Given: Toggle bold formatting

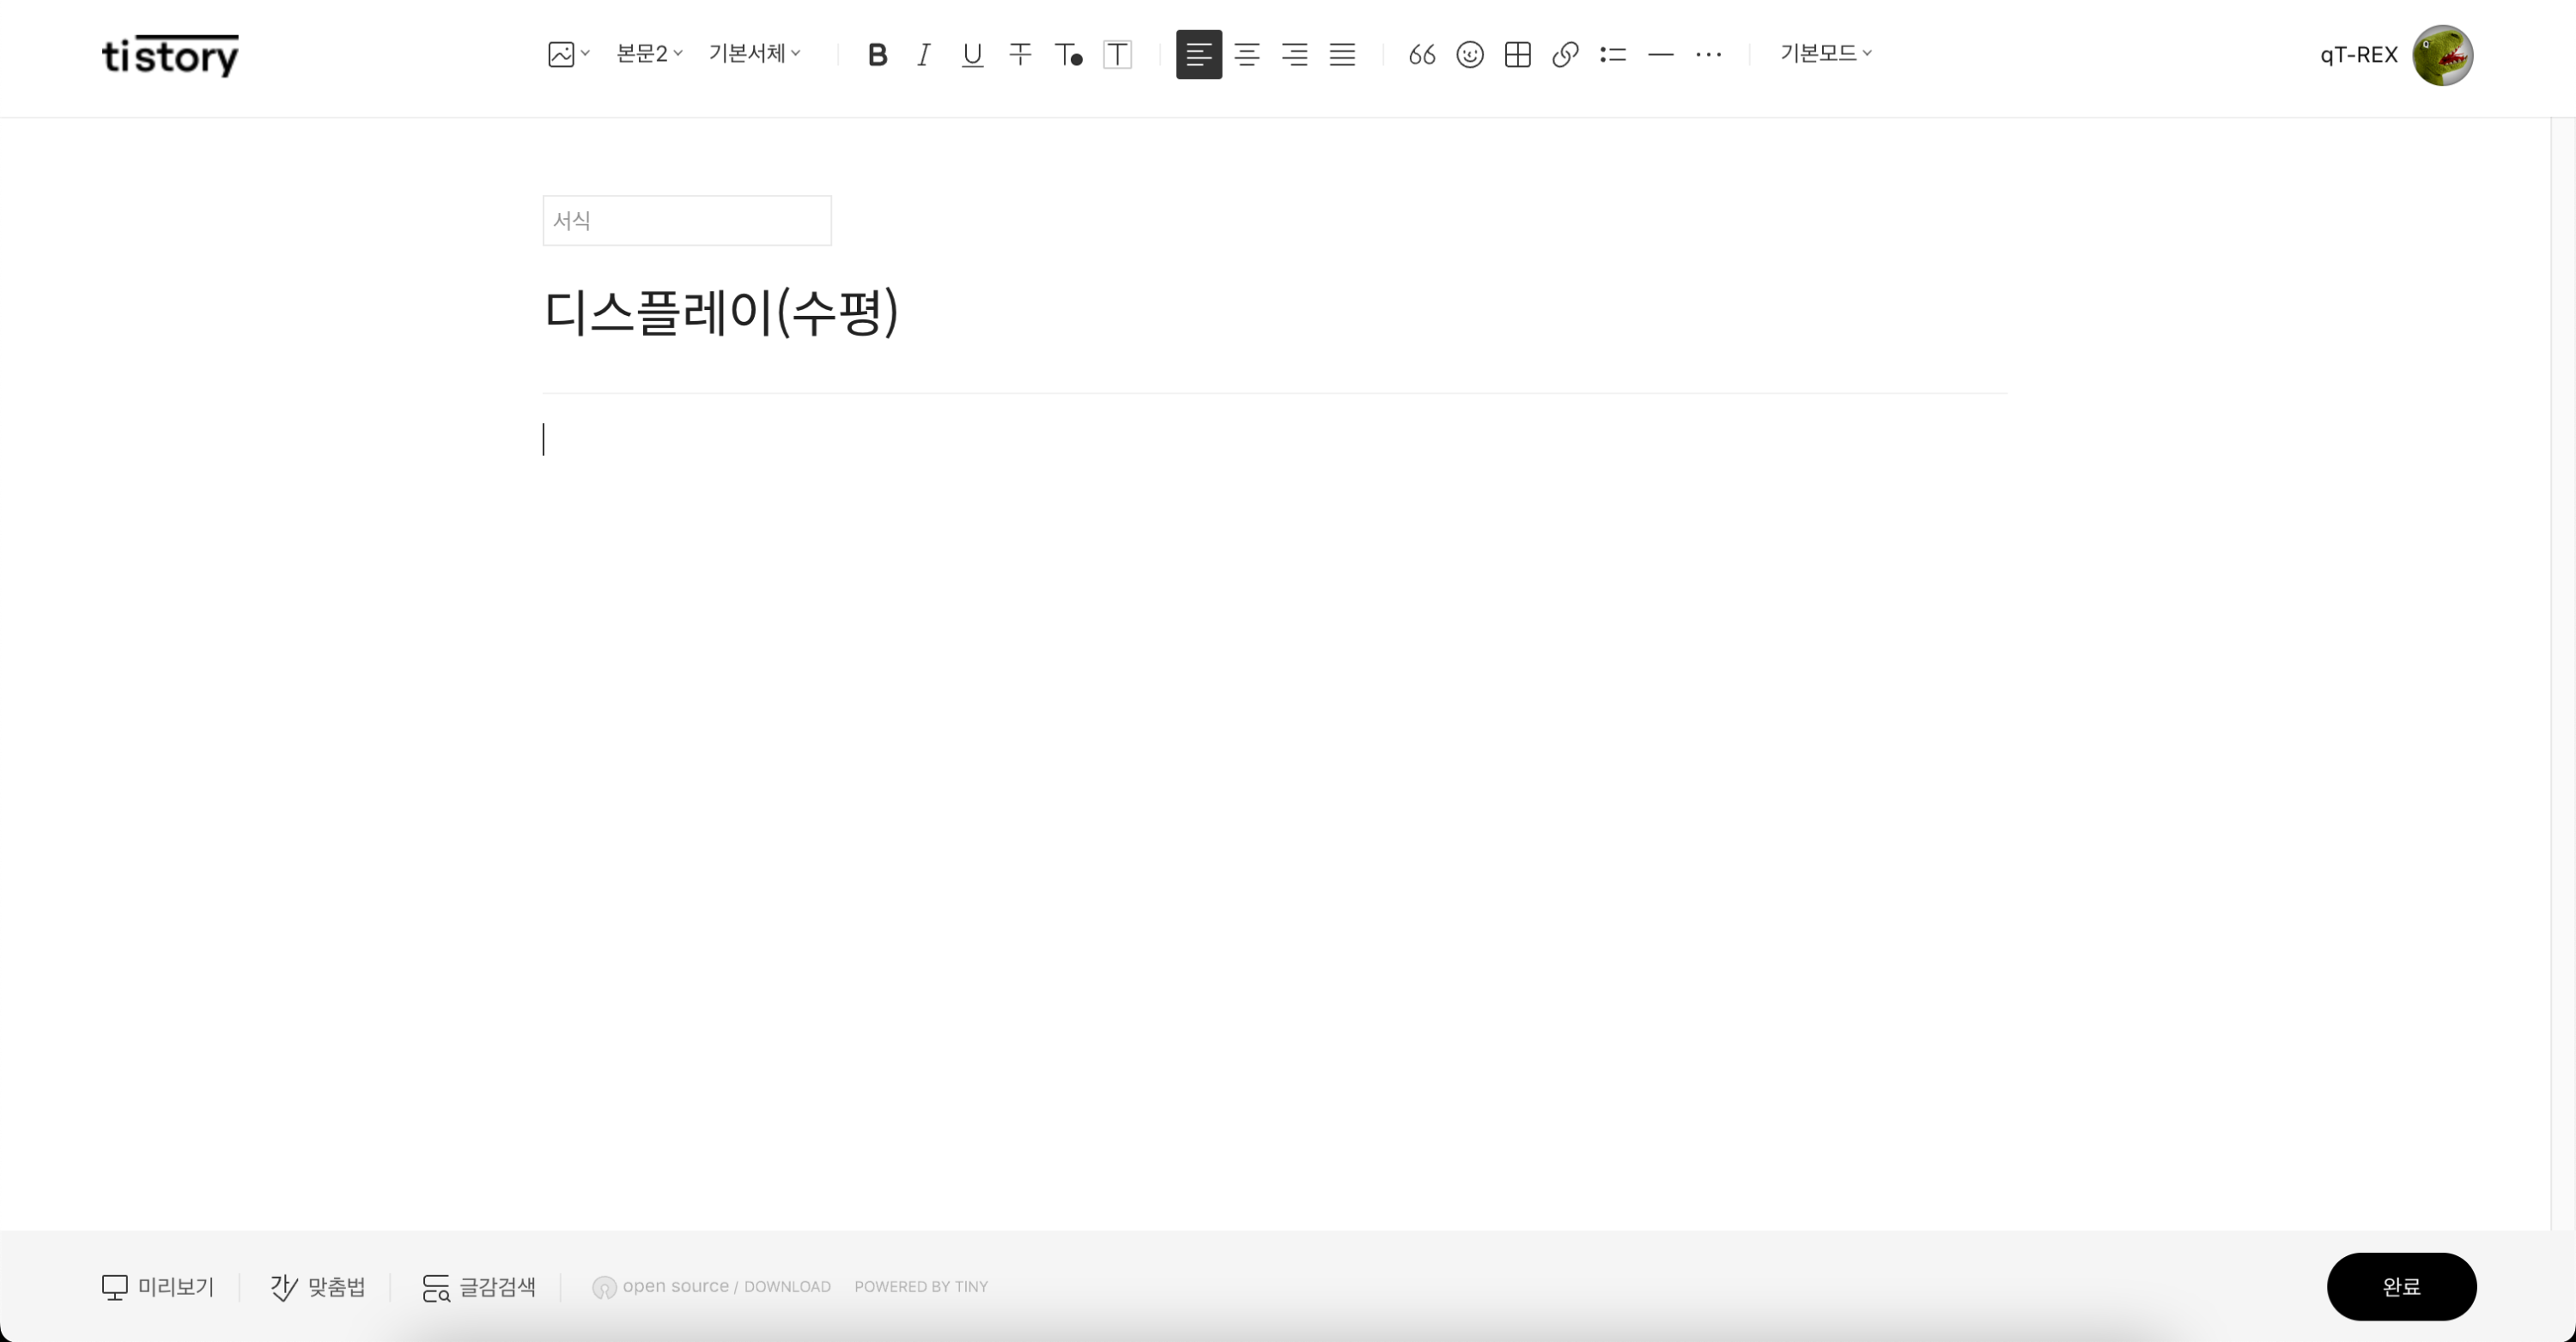Looking at the screenshot, I should (877, 54).
